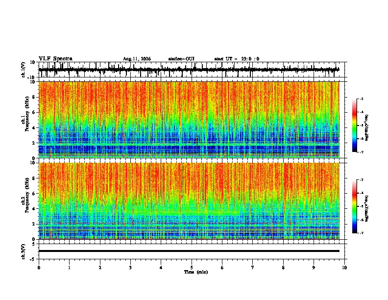Click the ch.1 (V) waveform panel
This screenshot has width=388, height=300.
tap(193, 70)
